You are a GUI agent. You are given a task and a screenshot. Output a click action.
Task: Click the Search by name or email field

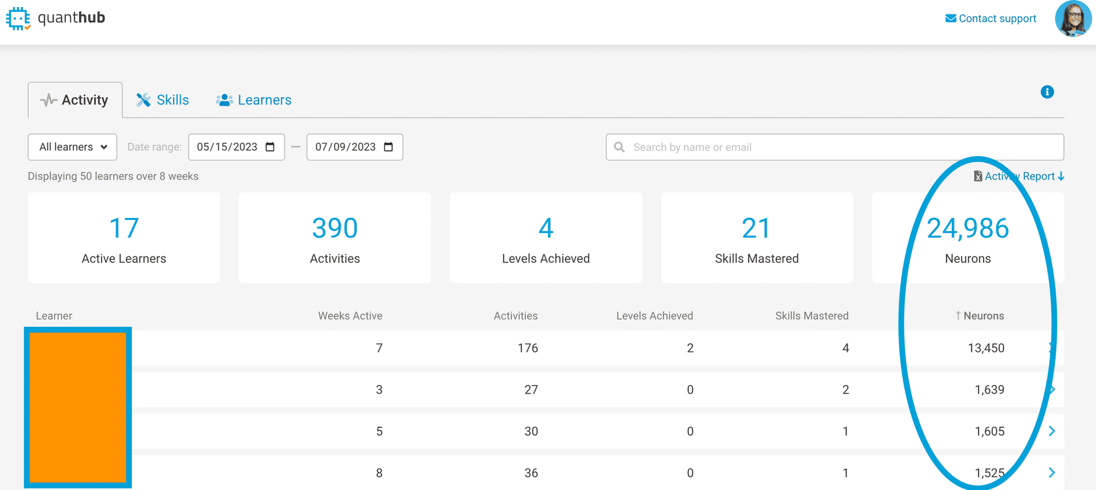click(x=842, y=147)
